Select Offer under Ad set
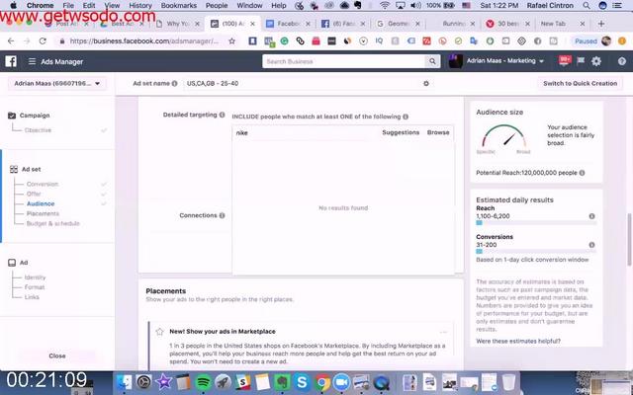The image size is (633, 395). tap(34, 194)
